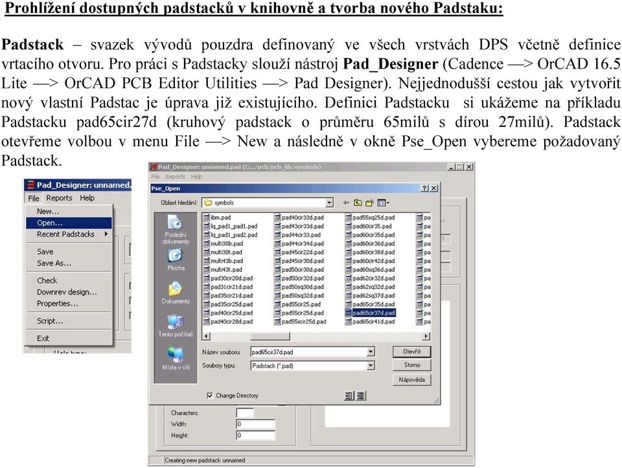The image size is (622, 468).
Task: Open the Reports menu in left screenshot
Action: click(x=59, y=197)
